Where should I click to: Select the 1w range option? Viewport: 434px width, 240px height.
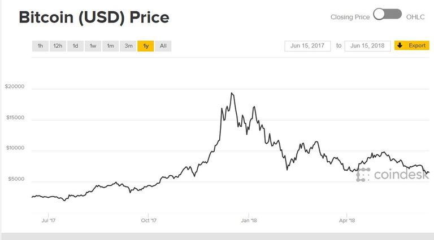tap(93, 46)
